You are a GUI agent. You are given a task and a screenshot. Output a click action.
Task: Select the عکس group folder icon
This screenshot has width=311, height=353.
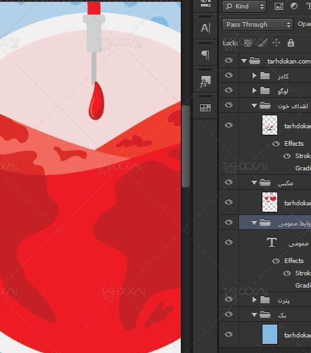pos(265,182)
